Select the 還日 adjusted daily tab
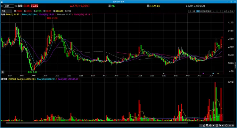The width and height of the screenshot is (237, 128). (202, 11)
